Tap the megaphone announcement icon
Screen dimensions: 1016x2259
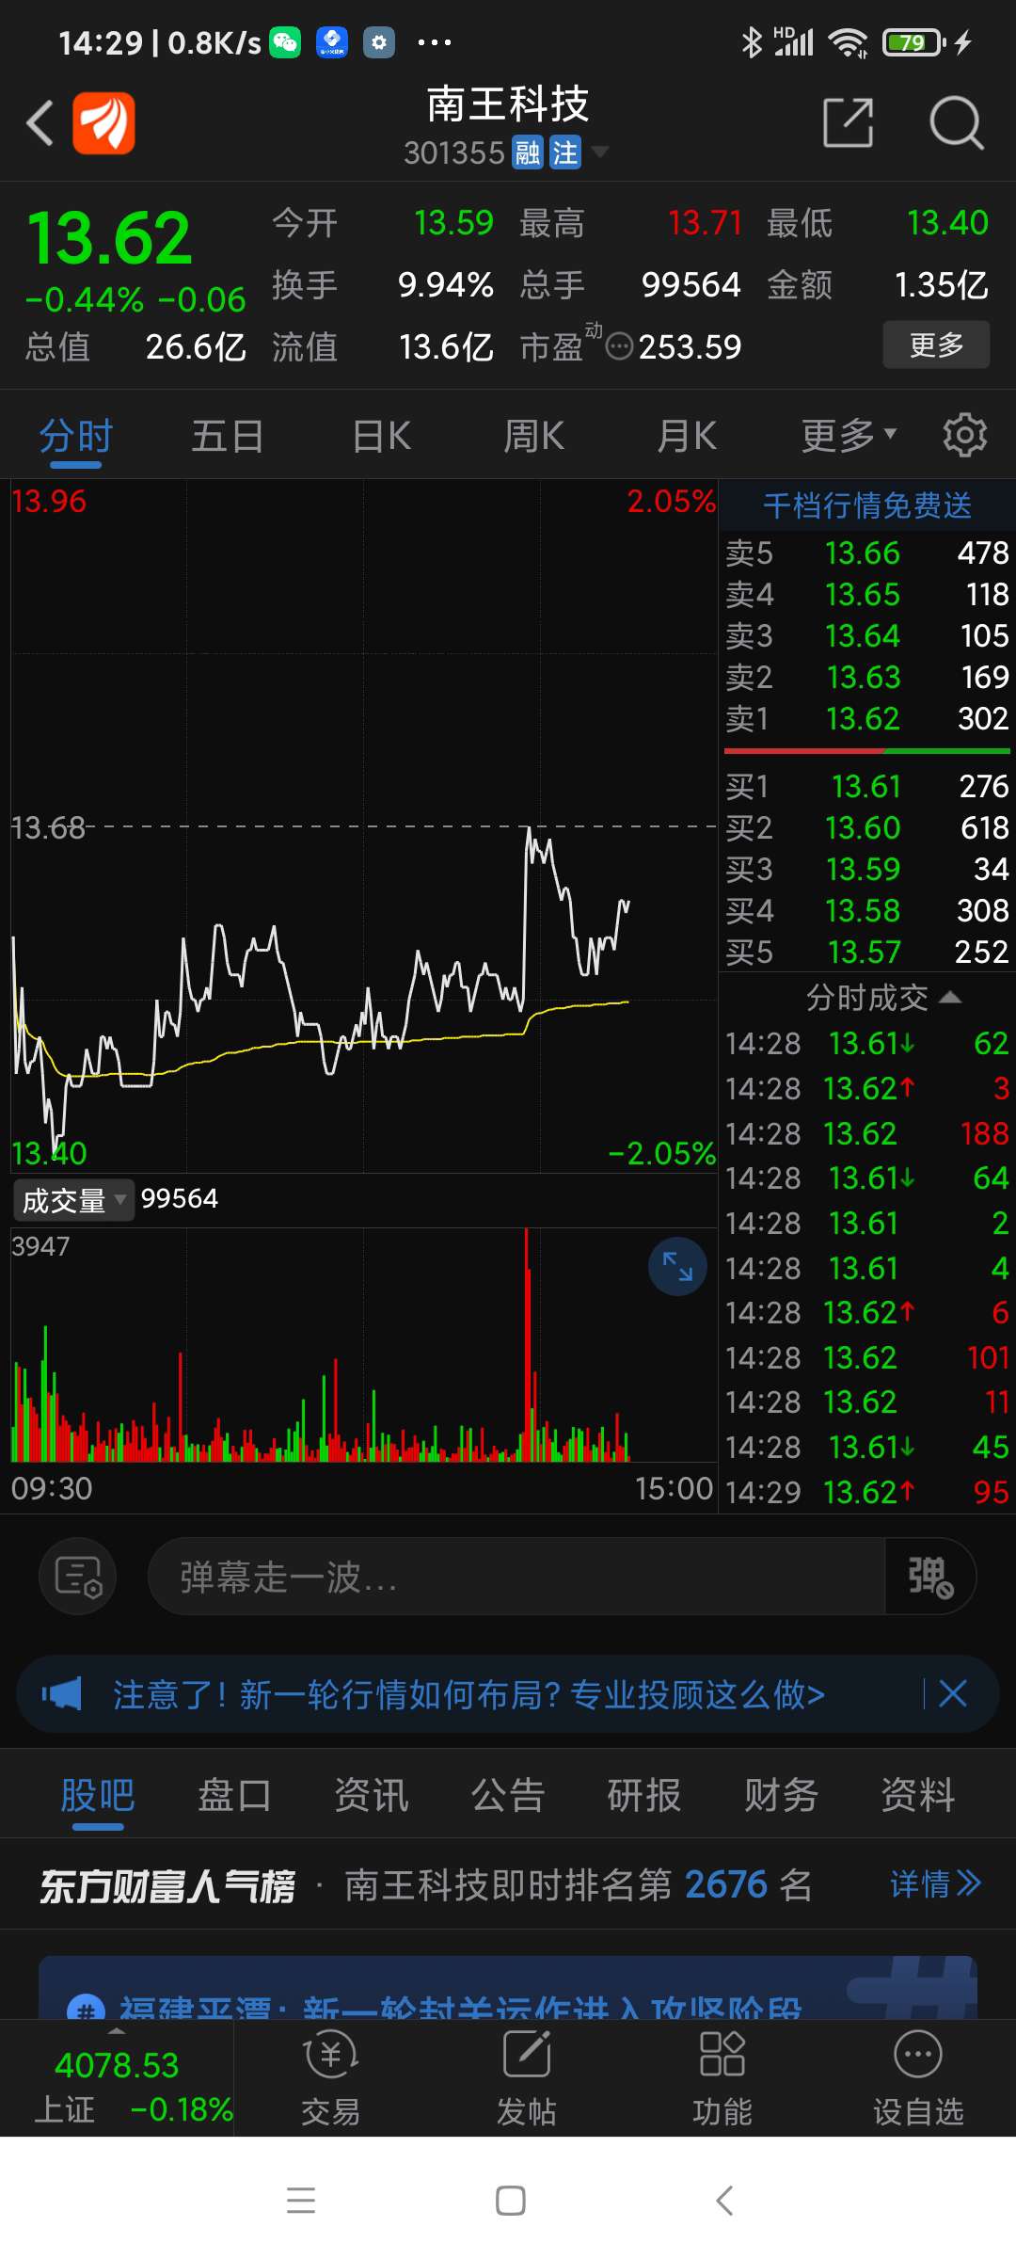[x=62, y=1694]
